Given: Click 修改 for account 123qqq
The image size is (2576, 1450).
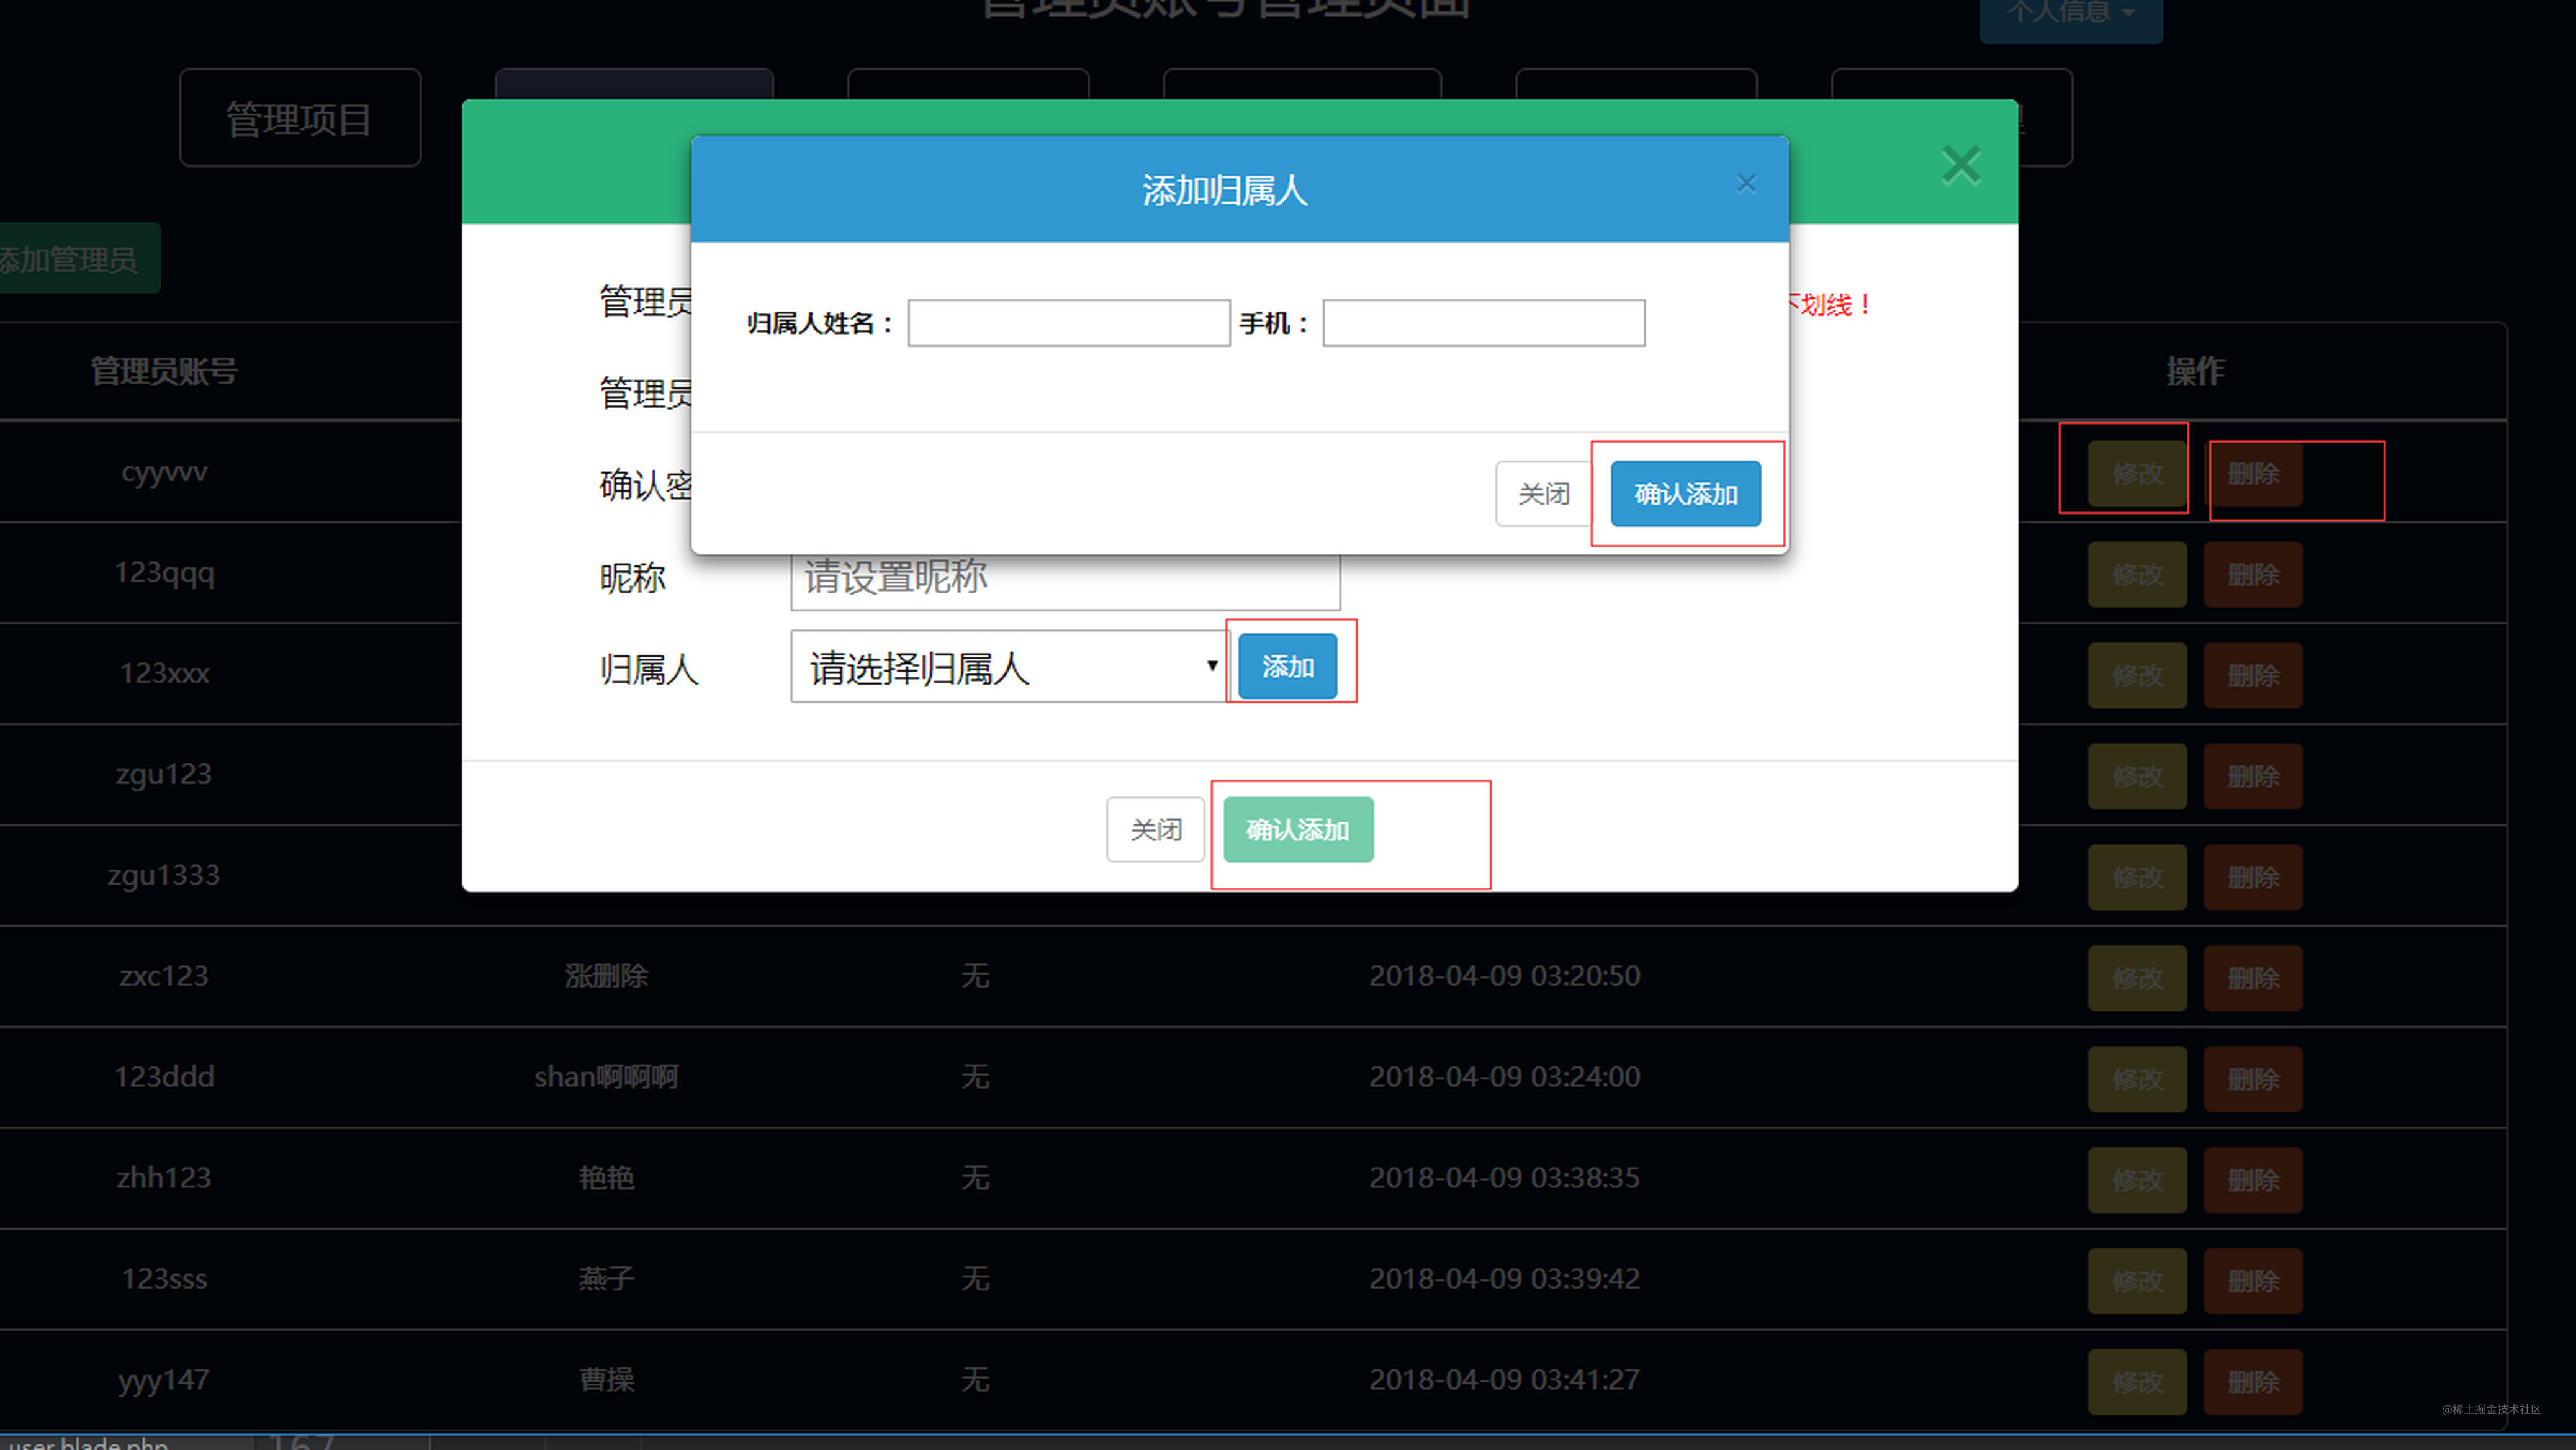Looking at the screenshot, I should 2137,575.
